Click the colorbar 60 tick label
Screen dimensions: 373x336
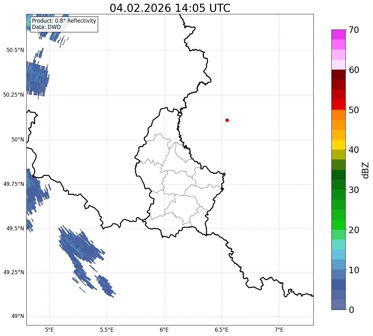[x=354, y=70]
